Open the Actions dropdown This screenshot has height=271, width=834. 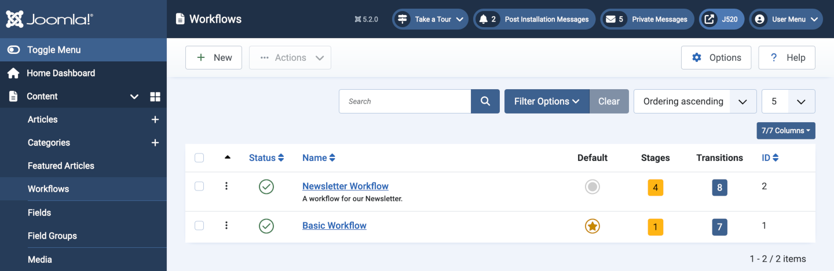(290, 57)
